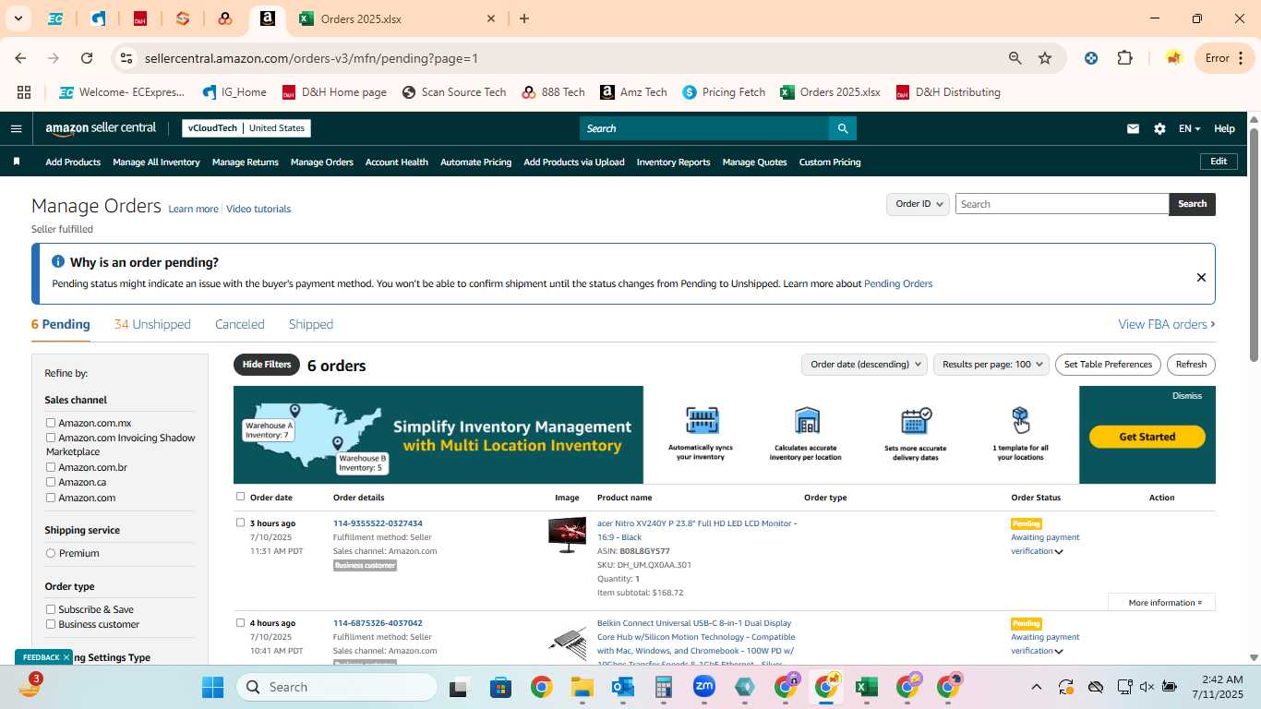Screen dimensions: 1261x709
Task: Close the pending order info banner
Action: pos(1201,277)
